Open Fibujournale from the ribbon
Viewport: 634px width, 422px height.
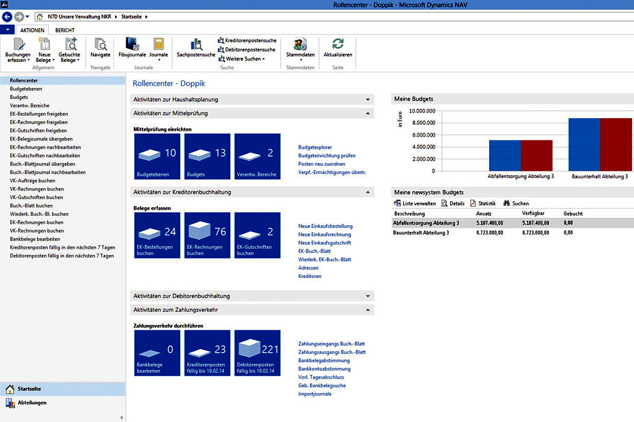click(132, 45)
